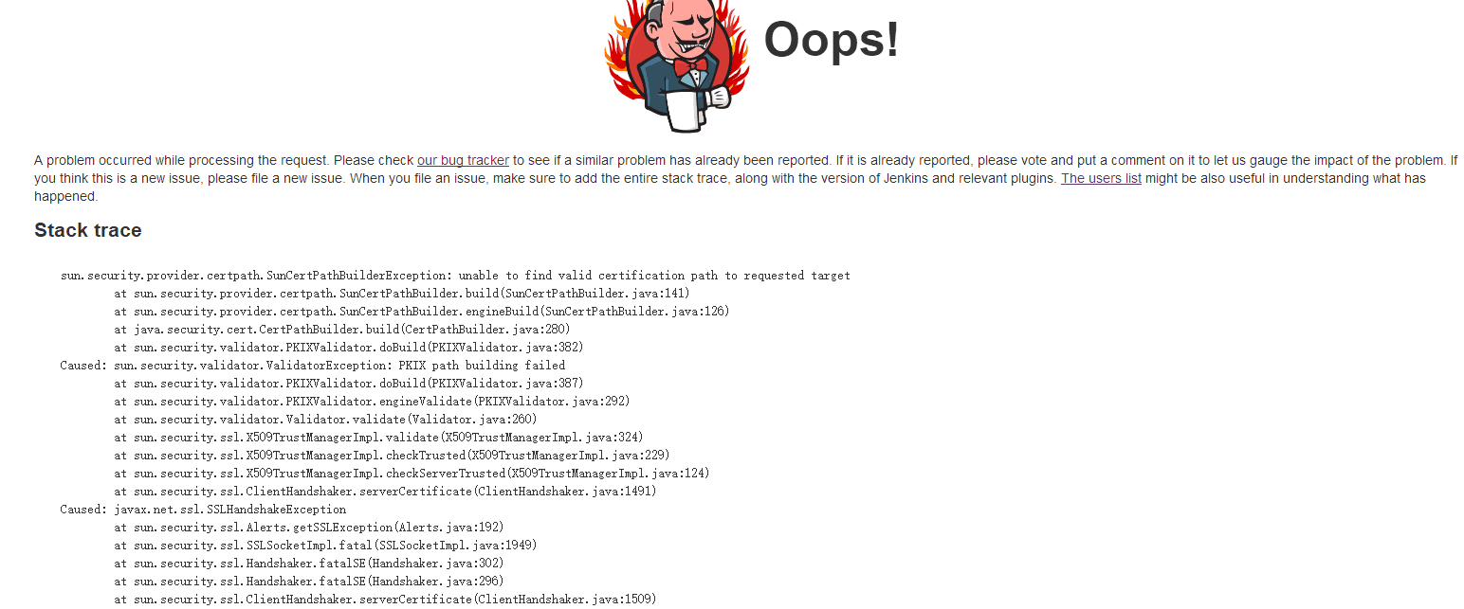Open 'The users list' link

1101,178
